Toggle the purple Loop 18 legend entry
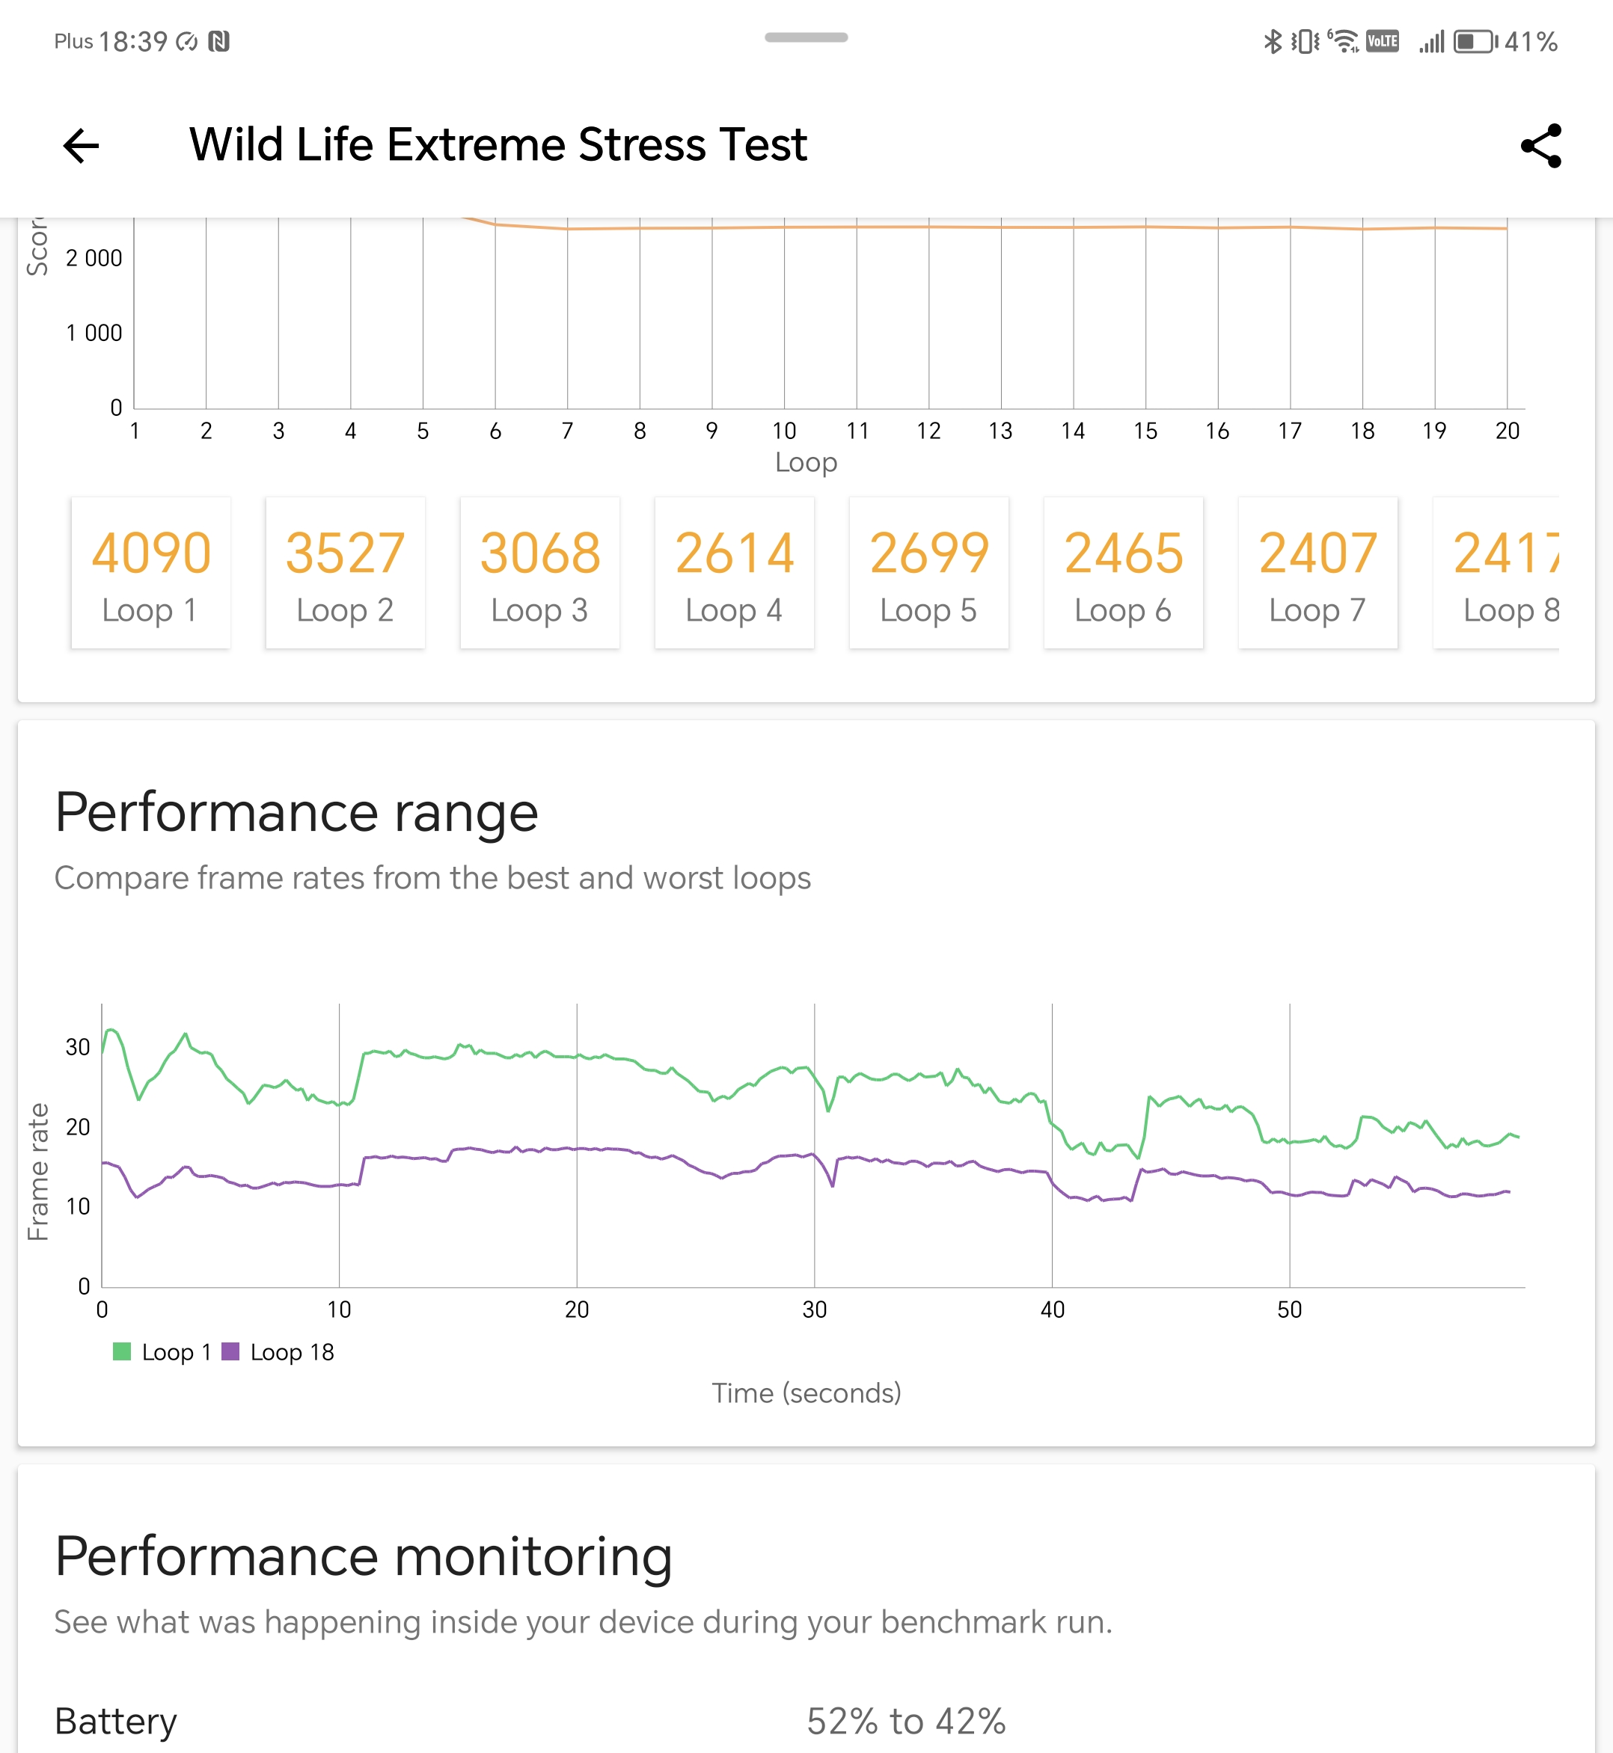Image resolution: width=1613 pixels, height=1753 pixels. (x=278, y=1351)
